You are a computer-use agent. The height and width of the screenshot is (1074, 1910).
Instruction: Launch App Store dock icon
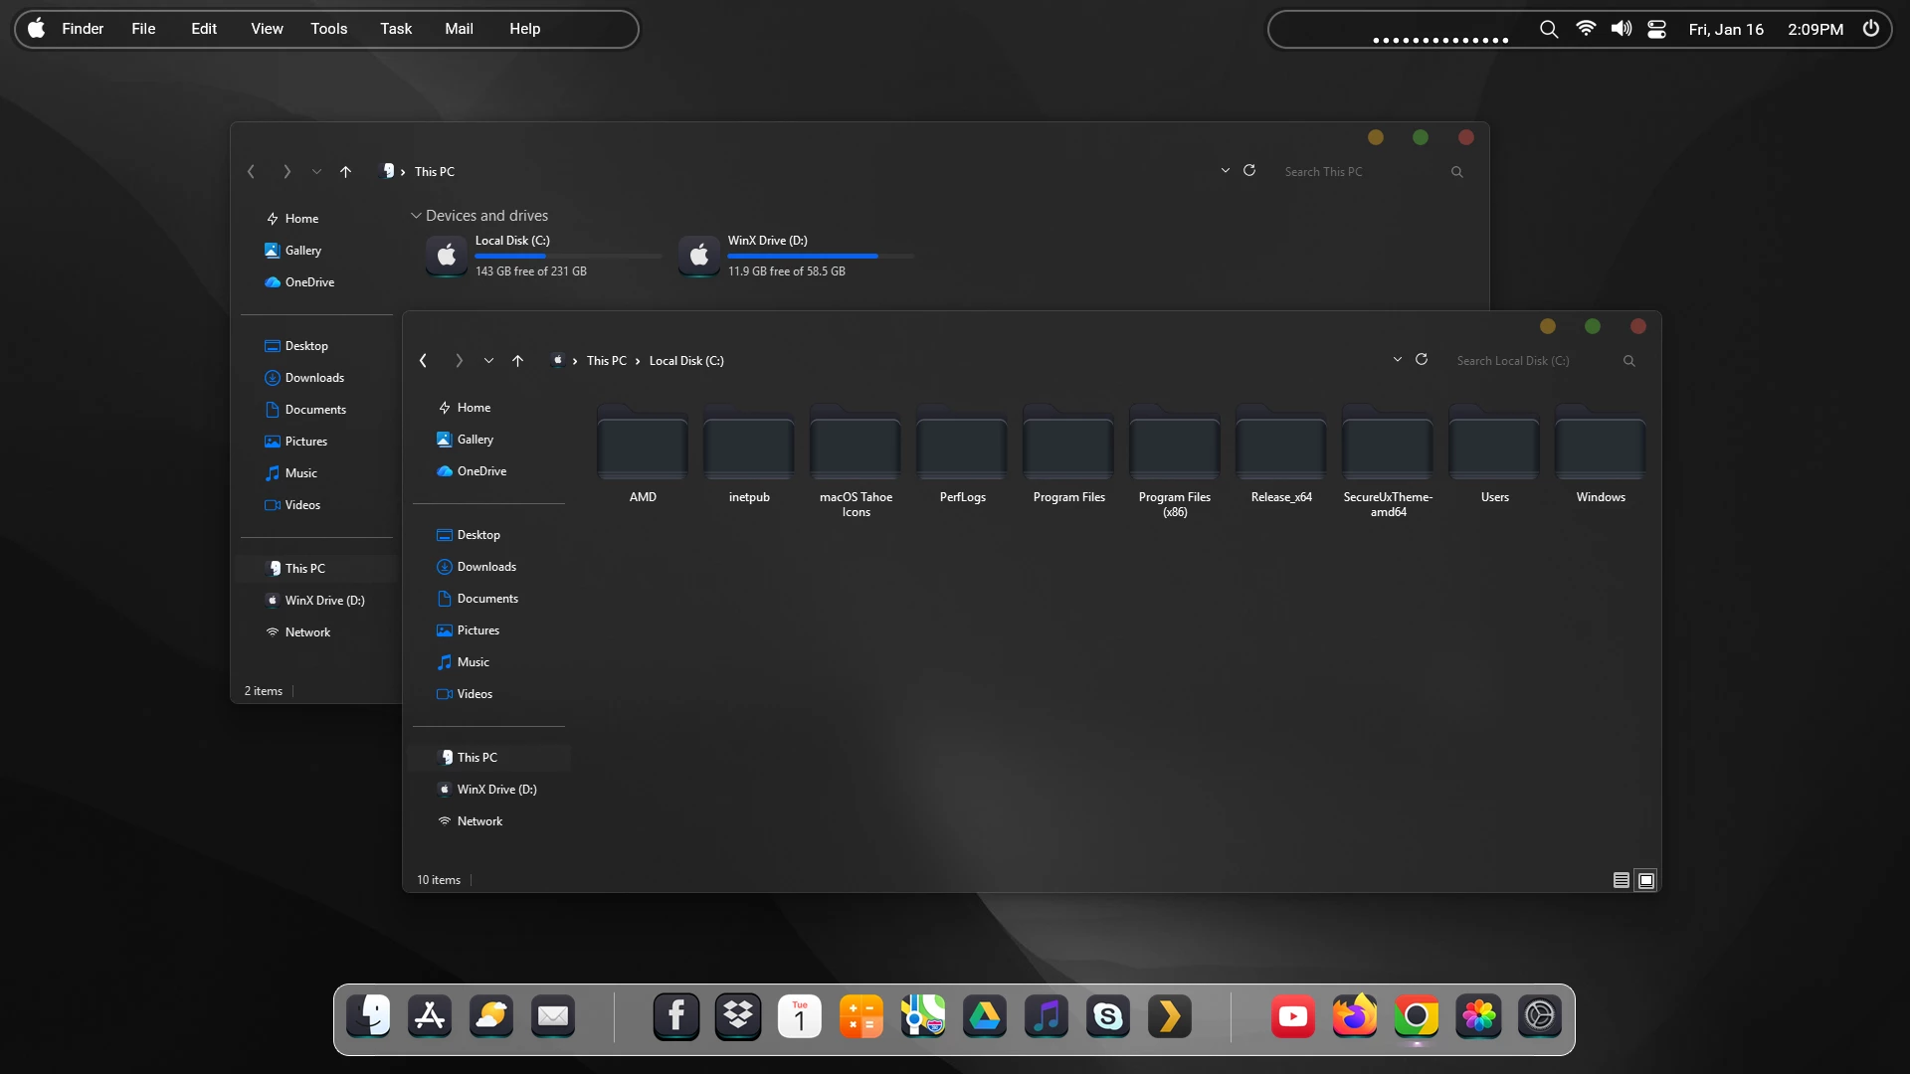pyautogui.click(x=430, y=1016)
